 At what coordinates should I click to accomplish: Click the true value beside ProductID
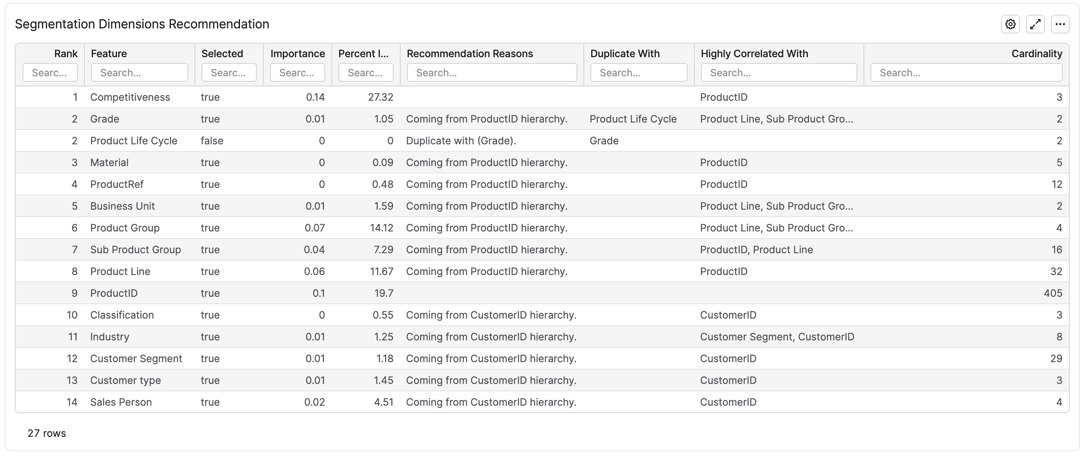point(210,293)
